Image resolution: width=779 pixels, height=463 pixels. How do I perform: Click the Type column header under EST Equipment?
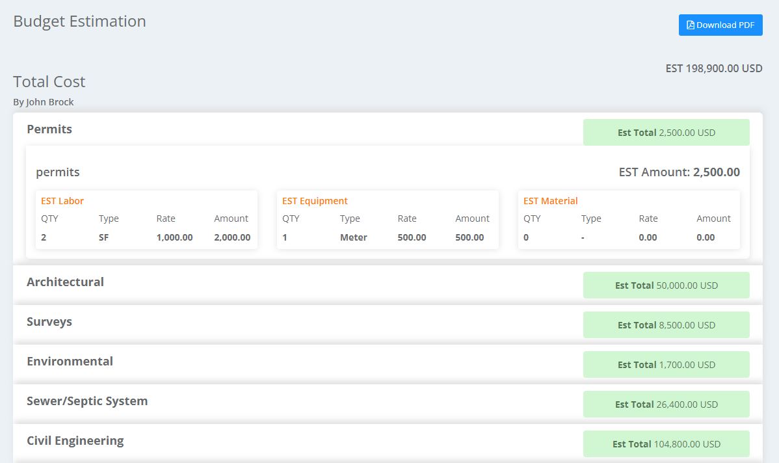coord(350,218)
